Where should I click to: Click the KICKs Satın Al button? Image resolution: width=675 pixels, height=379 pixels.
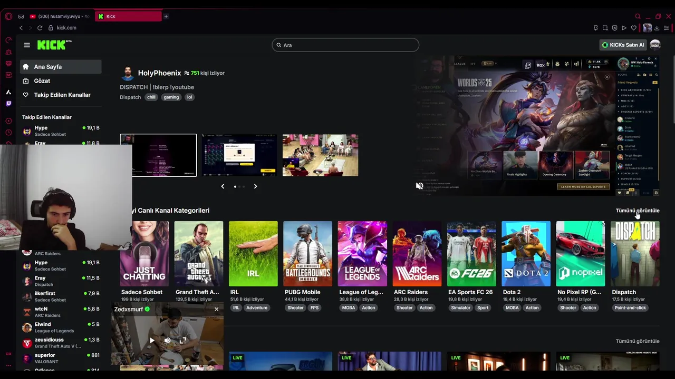point(623,45)
